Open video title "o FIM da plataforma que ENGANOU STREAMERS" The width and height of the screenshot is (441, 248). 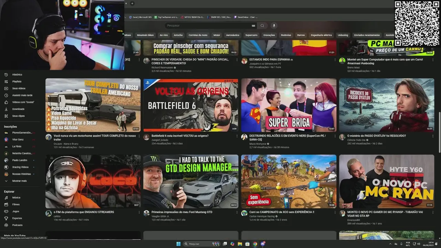point(84,212)
